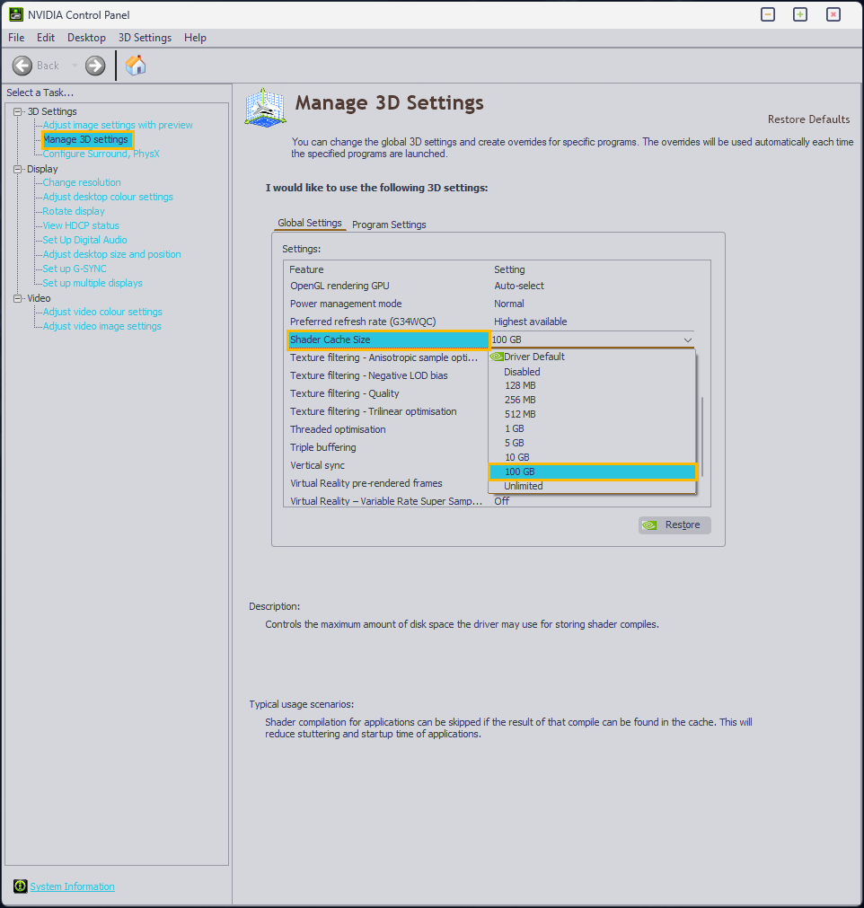Open the Desktop menu
This screenshot has height=908, width=864.
click(x=86, y=38)
